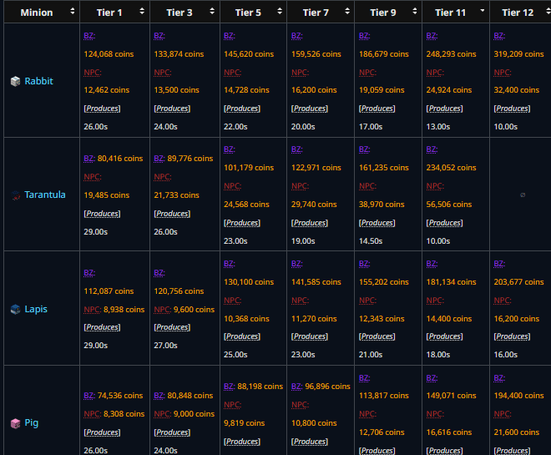Click the Tier 7 header label

coord(316,13)
